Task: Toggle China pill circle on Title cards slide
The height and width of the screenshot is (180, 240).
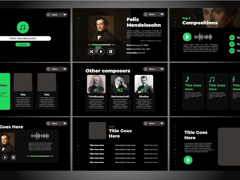Action: 48,69
